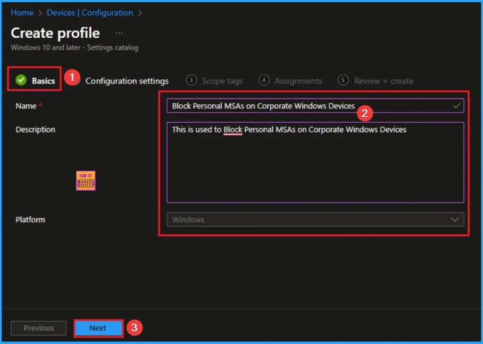Switch to the Configuration settings step
Viewport: 483px width, 344px height.
coord(127,81)
